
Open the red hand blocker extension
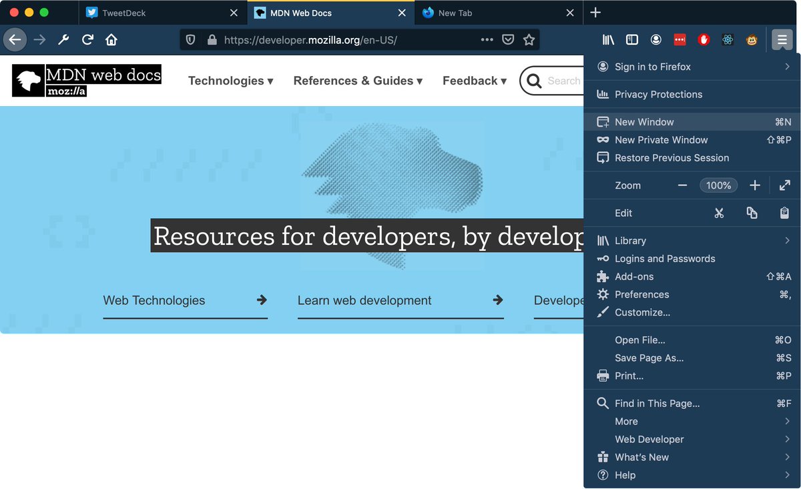pyautogui.click(x=704, y=40)
